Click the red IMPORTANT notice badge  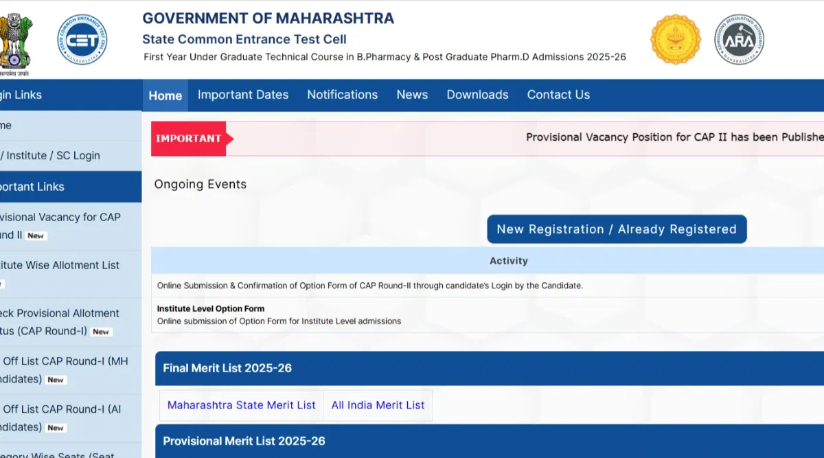click(190, 139)
